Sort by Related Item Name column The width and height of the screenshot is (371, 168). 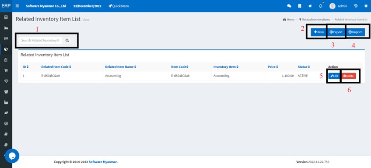tap(121, 67)
